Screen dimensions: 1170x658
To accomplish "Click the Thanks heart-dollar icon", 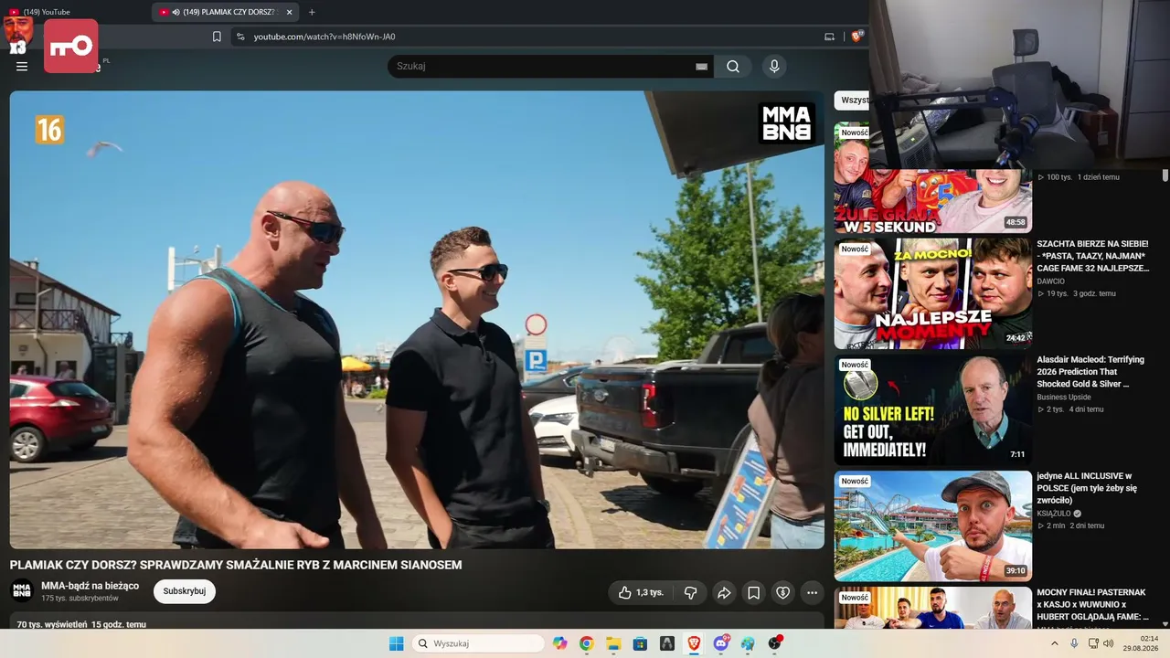I will click(782, 592).
